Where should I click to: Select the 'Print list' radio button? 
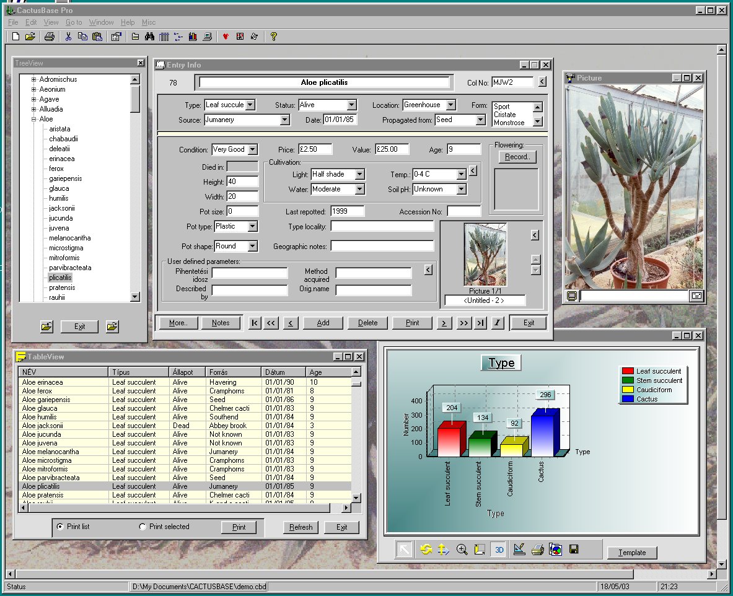point(60,527)
